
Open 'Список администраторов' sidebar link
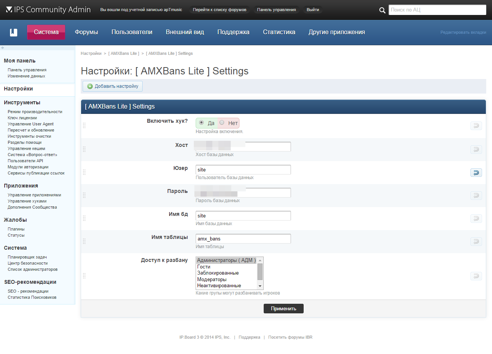(33, 269)
